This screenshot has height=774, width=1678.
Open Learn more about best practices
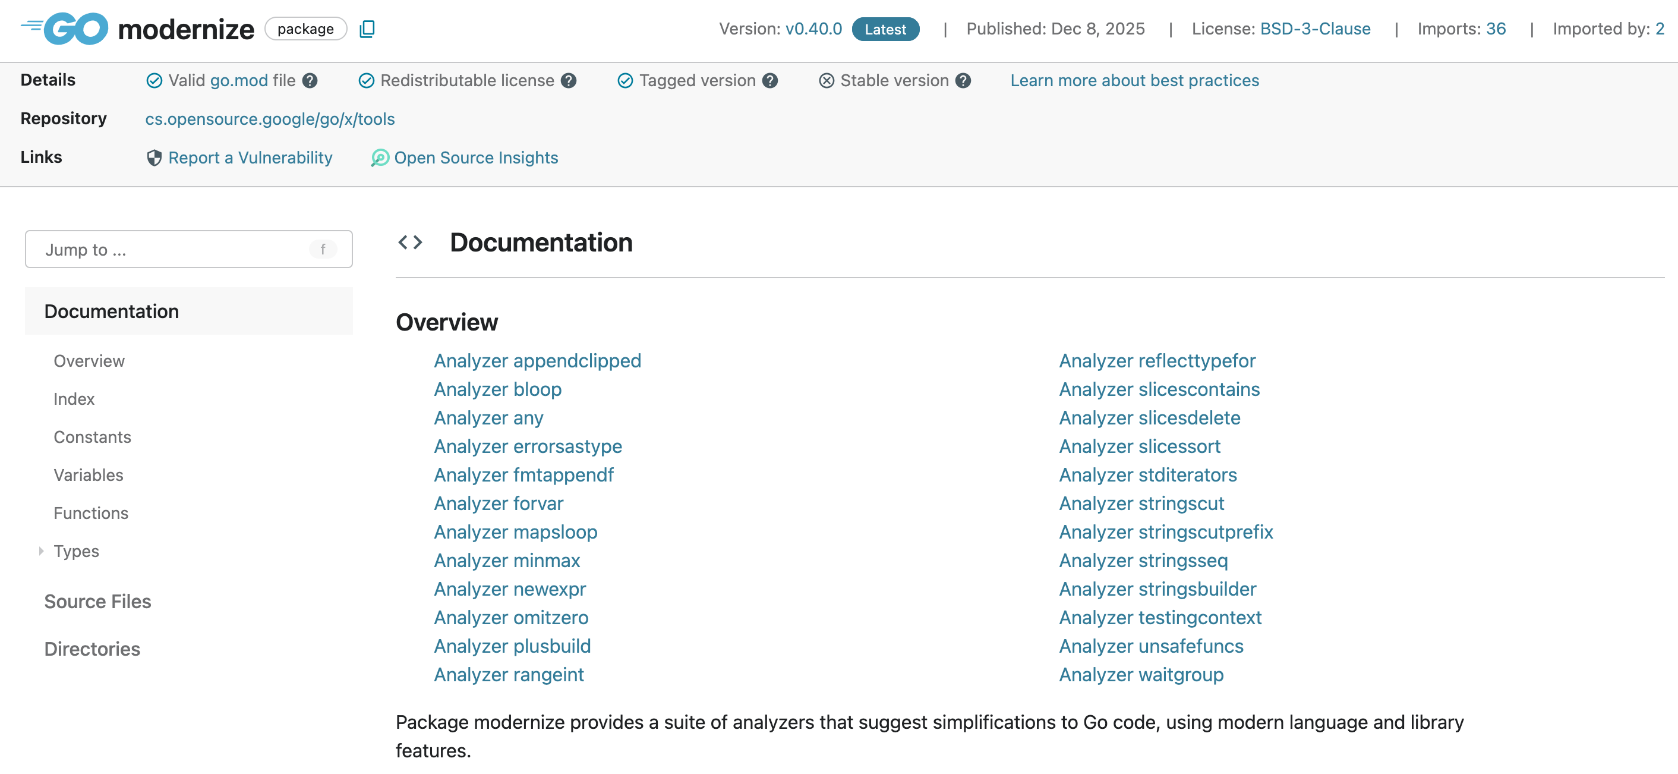click(1134, 80)
